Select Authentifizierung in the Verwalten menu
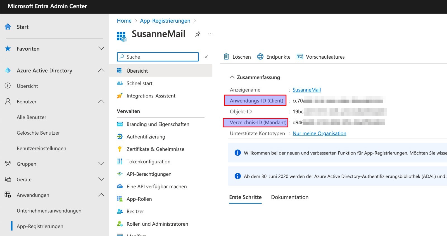The height and width of the screenshot is (236, 447). pos(146,137)
